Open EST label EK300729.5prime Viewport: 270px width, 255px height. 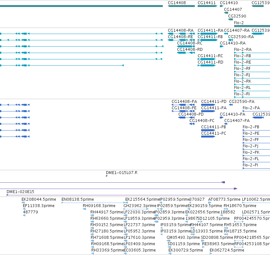tap(186, 250)
